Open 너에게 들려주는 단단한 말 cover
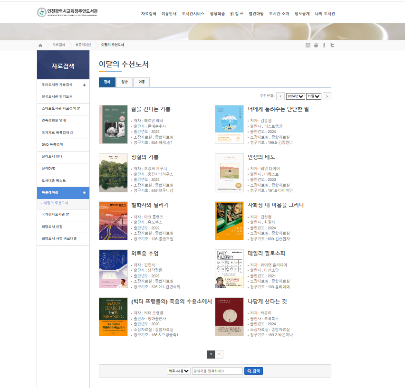This screenshot has height=388, width=405. (230, 124)
